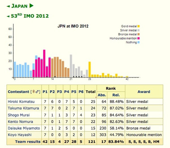Select team total score 121
This screenshot has width=170, height=148.
click(92, 141)
